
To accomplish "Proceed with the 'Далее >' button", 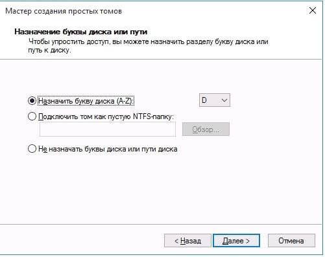I will [236, 241].
